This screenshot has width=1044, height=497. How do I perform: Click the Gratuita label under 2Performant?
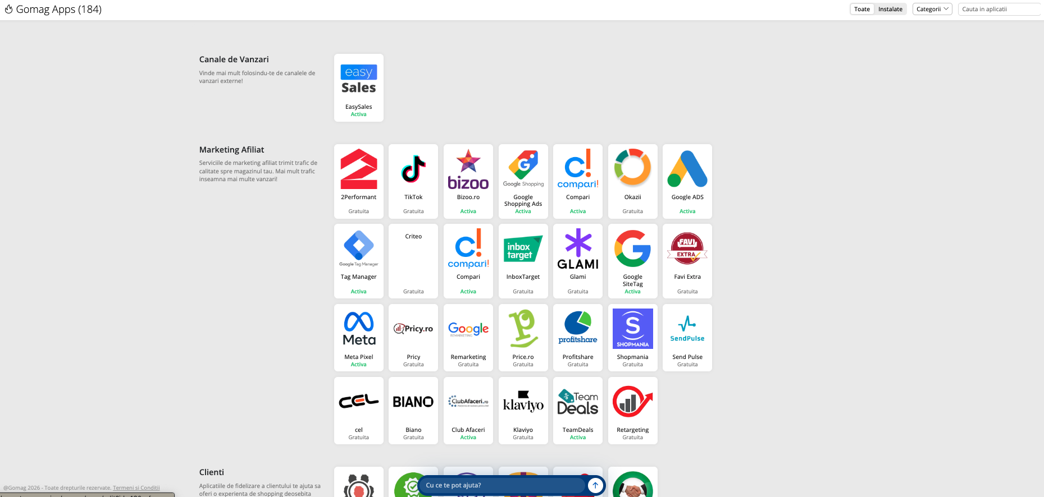tap(358, 211)
